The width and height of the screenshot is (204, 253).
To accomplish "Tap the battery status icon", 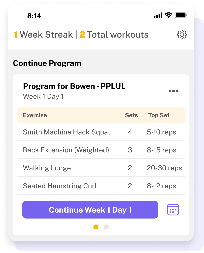I will click(181, 15).
